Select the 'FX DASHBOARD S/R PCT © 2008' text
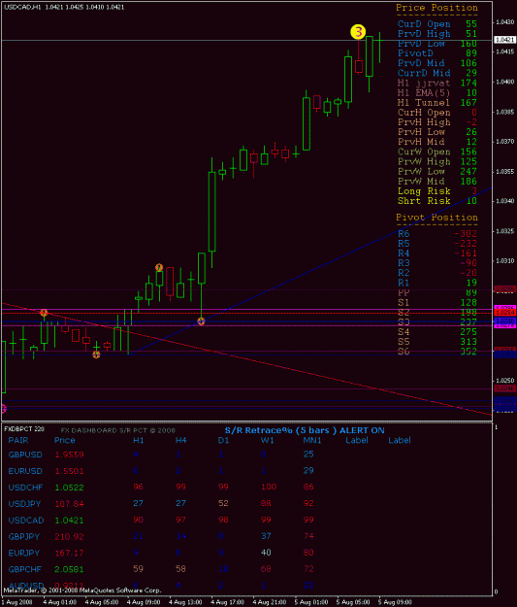 click(x=118, y=430)
